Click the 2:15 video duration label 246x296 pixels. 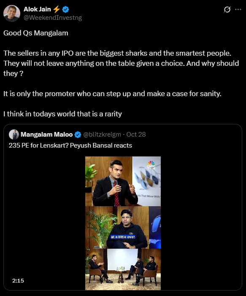click(x=18, y=280)
